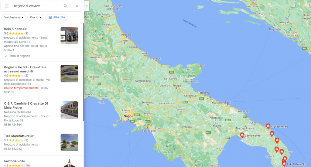Click the Chiuso temporaneamente status text

pyautogui.click(x=21, y=88)
